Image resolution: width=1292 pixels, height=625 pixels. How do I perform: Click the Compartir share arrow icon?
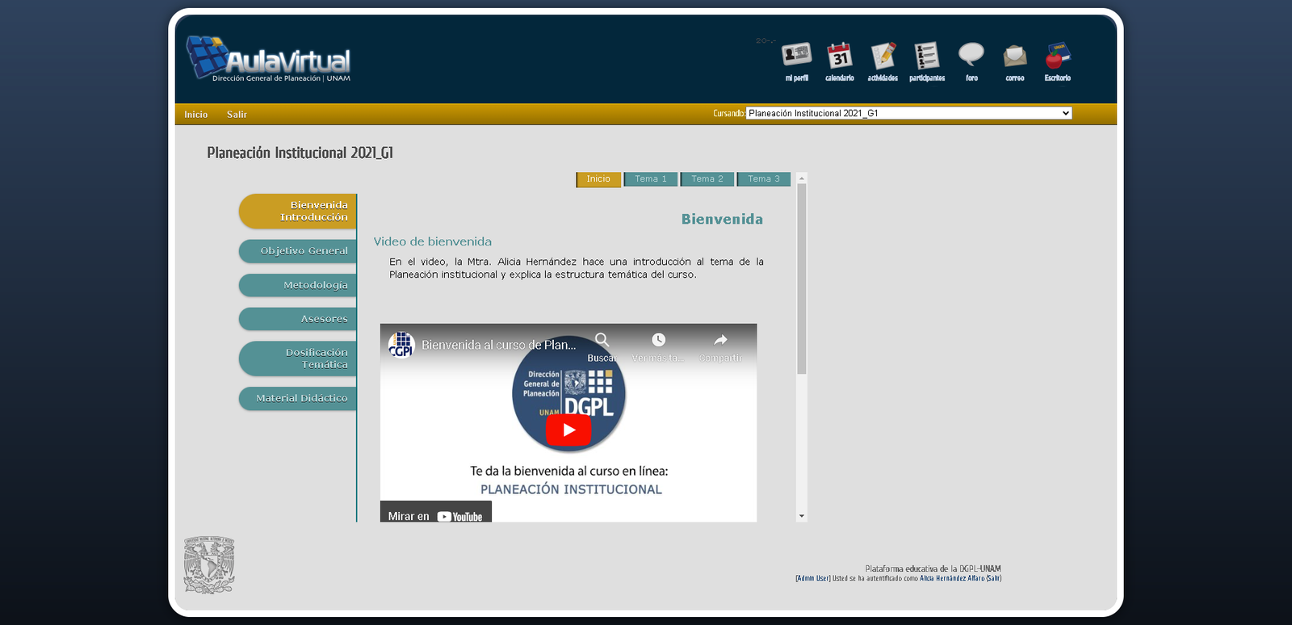pos(720,341)
